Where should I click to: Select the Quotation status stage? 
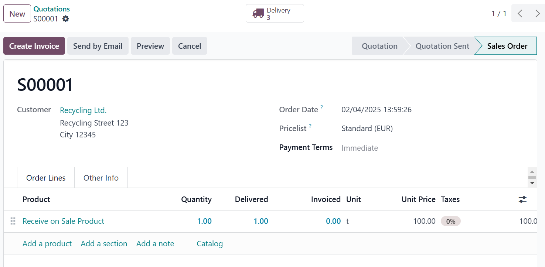[x=379, y=46]
